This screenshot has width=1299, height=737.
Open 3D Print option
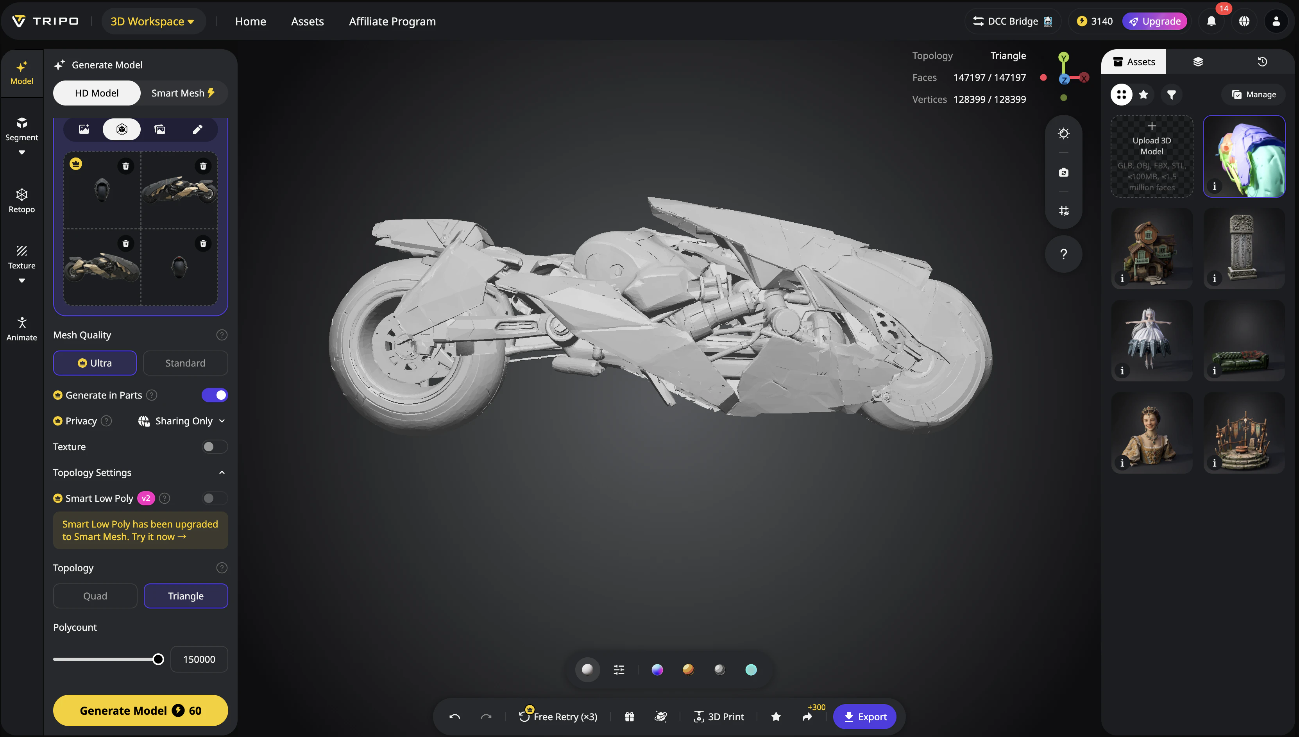pos(719,717)
